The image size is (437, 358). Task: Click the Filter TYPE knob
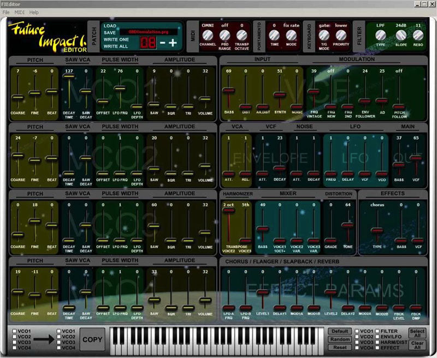pyautogui.click(x=380, y=35)
